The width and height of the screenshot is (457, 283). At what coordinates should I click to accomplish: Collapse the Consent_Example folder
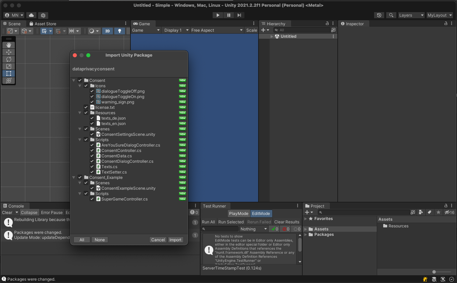[x=74, y=178]
